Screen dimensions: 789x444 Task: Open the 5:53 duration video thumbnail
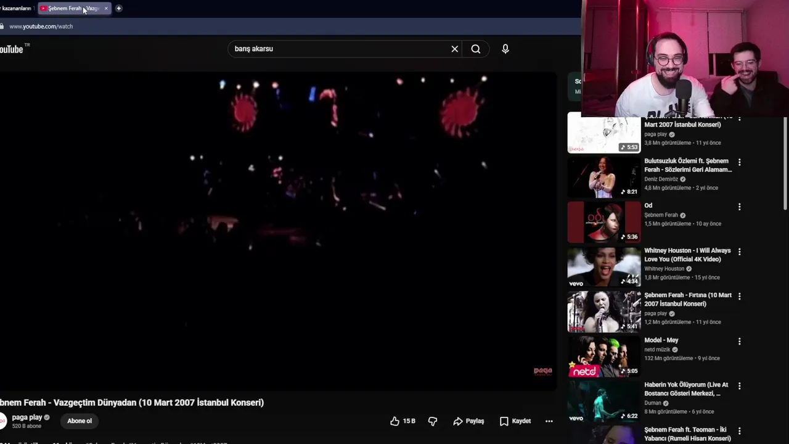[x=604, y=133]
